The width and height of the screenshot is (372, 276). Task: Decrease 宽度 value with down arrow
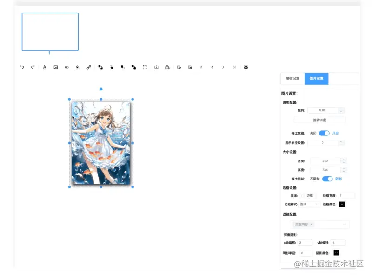pyautogui.click(x=344, y=162)
